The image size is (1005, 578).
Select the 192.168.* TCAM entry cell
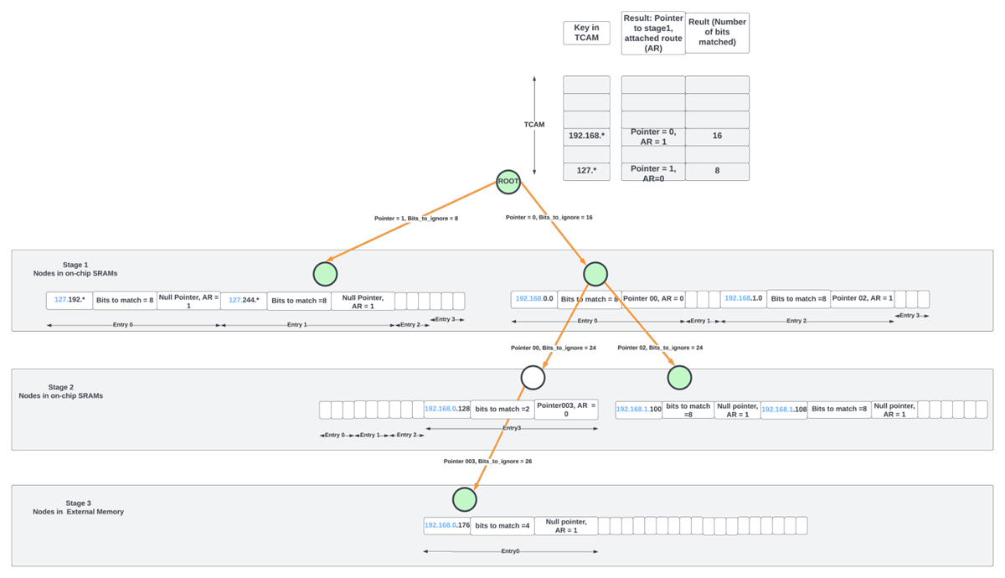point(586,135)
